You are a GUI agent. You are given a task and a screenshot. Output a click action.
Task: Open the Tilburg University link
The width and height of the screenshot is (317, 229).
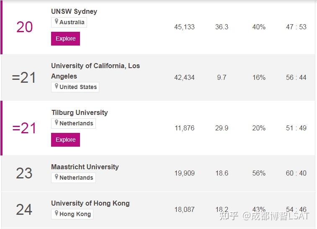click(80, 112)
